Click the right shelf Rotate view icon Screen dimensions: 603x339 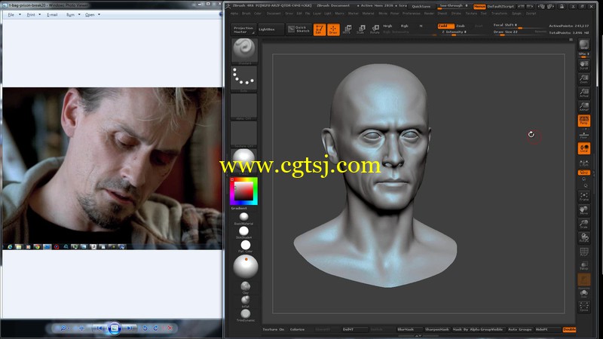point(583,237)
